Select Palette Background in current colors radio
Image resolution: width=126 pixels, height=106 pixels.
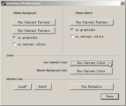coord(14,44)
